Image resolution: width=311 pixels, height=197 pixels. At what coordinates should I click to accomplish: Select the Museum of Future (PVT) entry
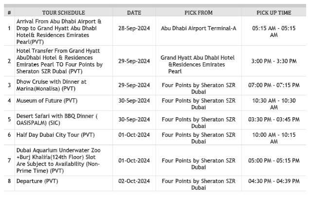(47, 101)
